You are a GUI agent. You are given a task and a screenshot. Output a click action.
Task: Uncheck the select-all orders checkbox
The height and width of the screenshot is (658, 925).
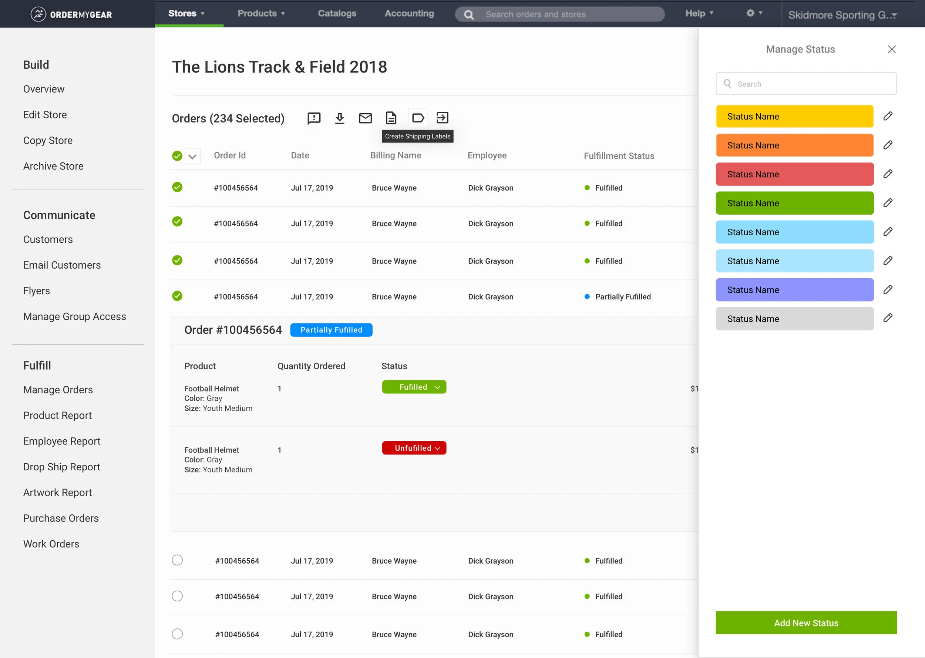177,156
